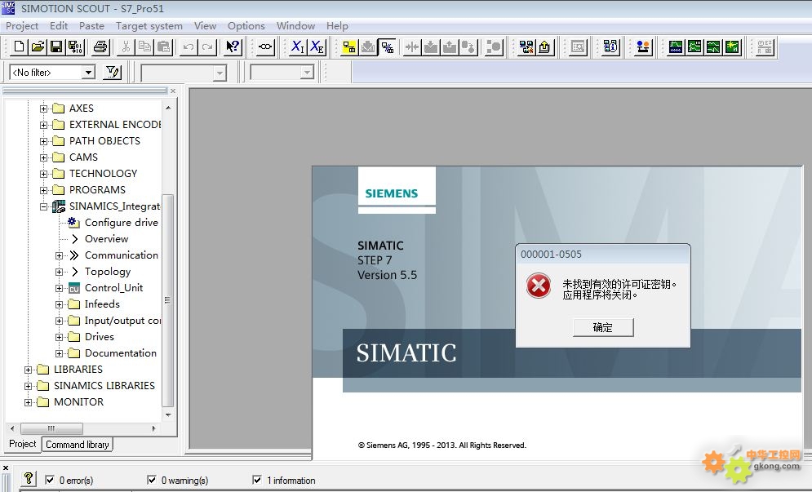Click the Open project folder icon
This screenshot has height=492, width=812.
[38, 47]
